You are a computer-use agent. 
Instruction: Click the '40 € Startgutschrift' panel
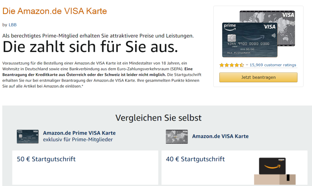pyautogui.click(x=234, y=167)
